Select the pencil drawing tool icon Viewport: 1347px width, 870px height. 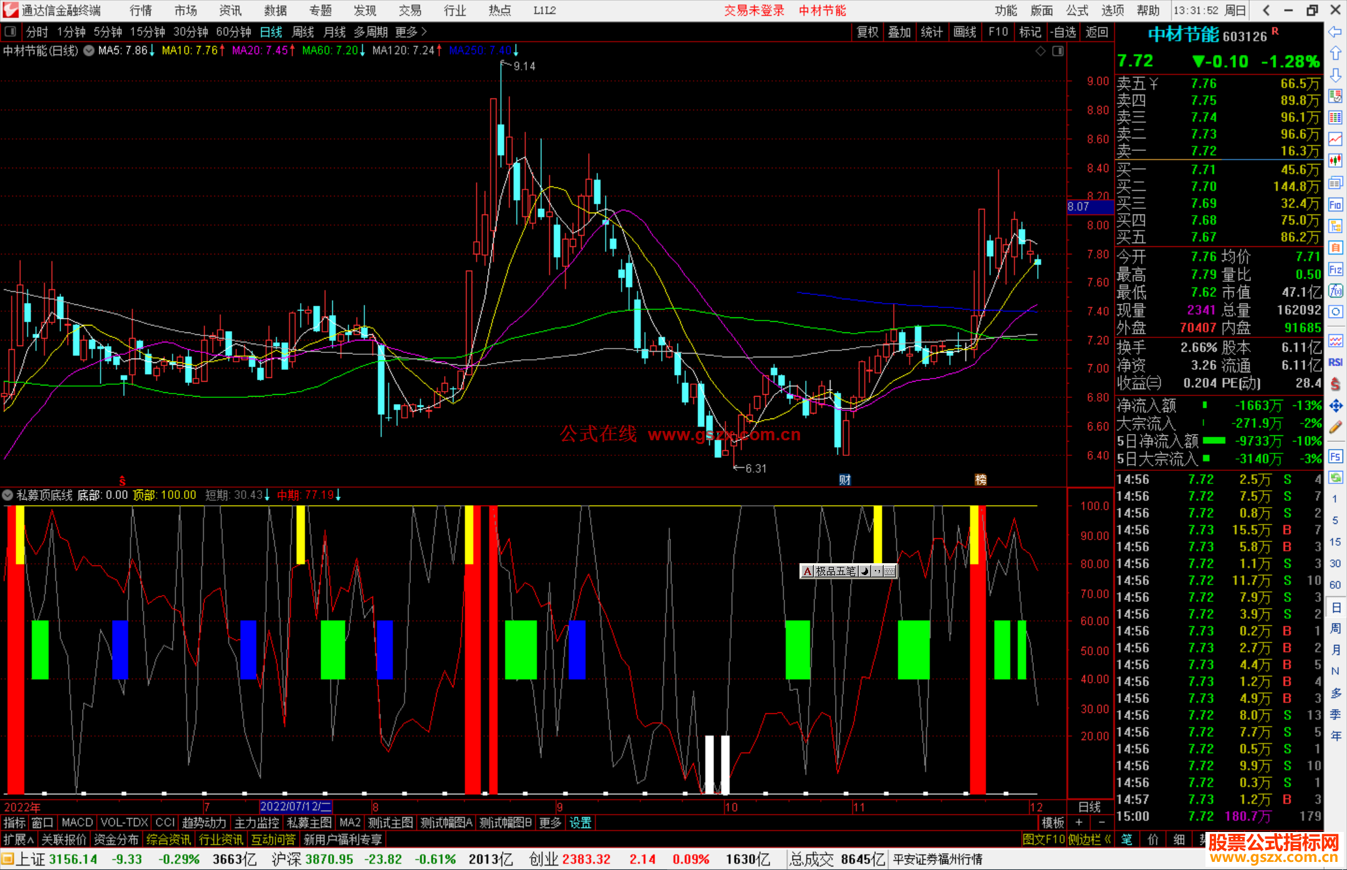[1335, 428]
